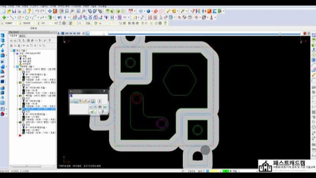Open the X coordinate value dropdown
The height and width of the screenshot is (178, 316).
click(x=16, y=23)
